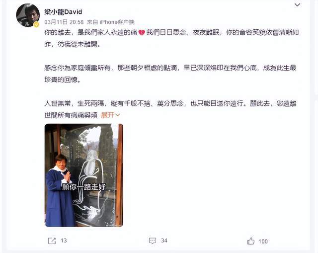
Task: Click the paragraph beginning 人世無常
Action: (170, 109)
